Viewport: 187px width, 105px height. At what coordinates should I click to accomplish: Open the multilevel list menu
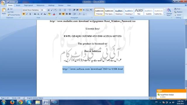click(x=70, y=10)
